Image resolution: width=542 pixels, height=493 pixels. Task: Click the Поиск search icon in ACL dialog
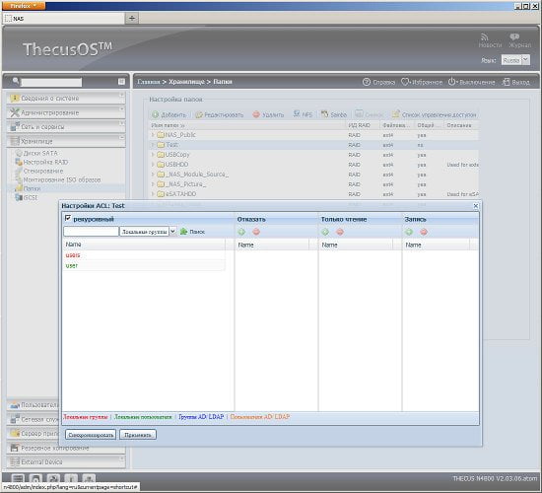(184, 232)
